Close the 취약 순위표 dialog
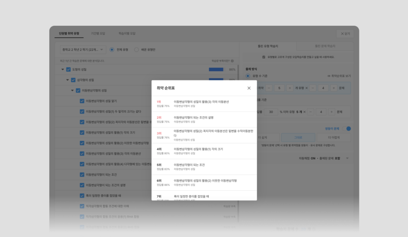The width and height of the screenshot is (408, 237). tap(249, 88)
